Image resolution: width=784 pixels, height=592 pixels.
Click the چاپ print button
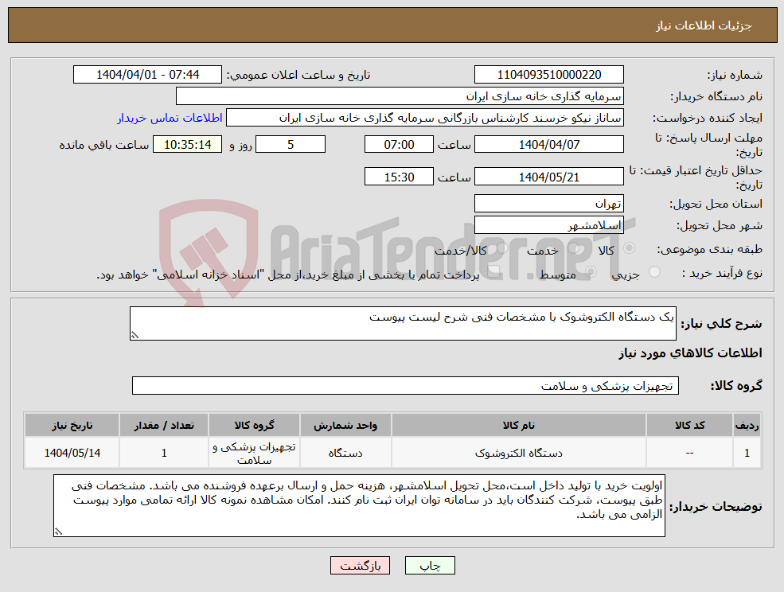[430, 566]
